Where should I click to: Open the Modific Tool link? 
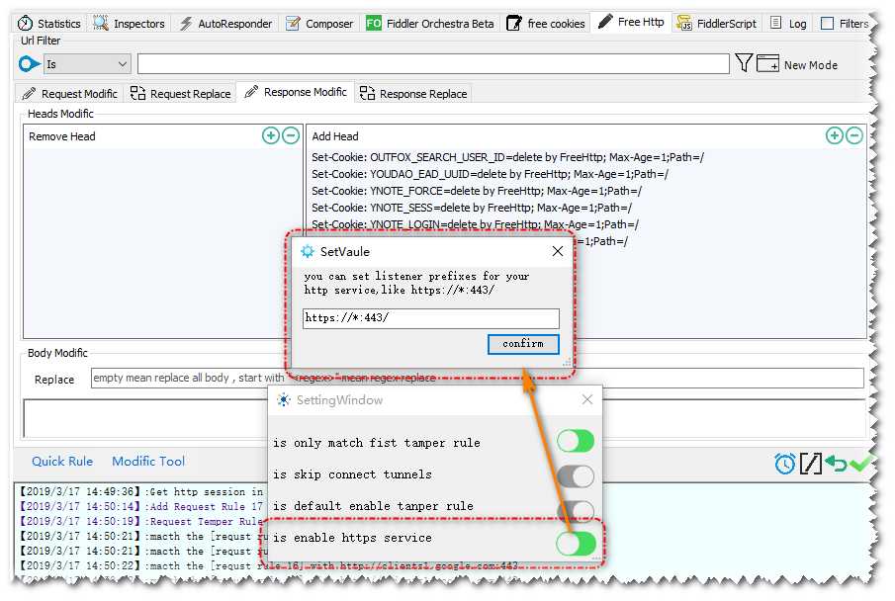click(148, 462)
